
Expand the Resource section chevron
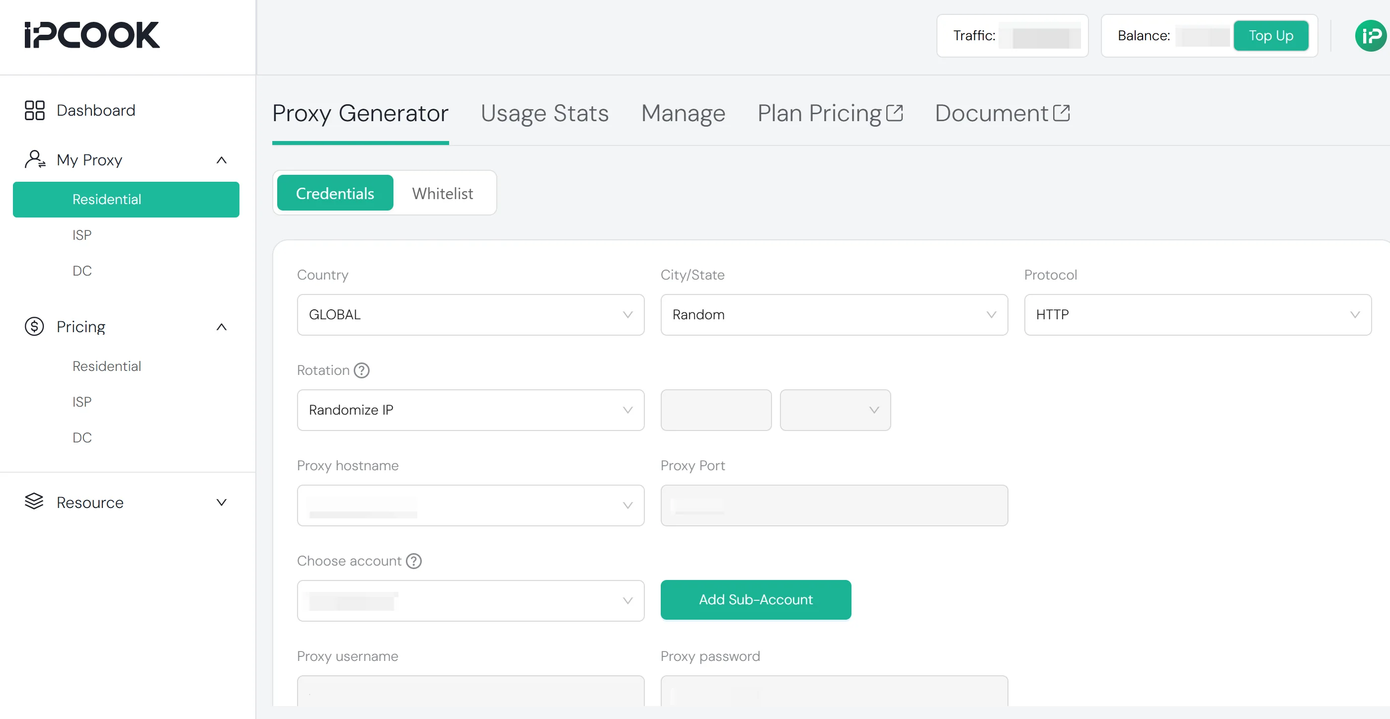point(221,502)
